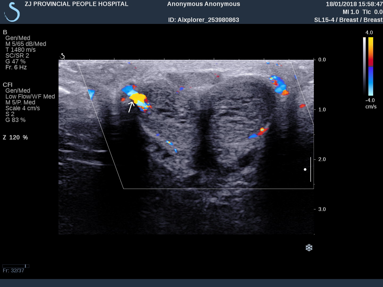Viewport: 383px width, 287px height.
Task: Select the 'MI 1.0 TIc 0.0' readout
Action: pyautogui.click(x=363, y=12)
